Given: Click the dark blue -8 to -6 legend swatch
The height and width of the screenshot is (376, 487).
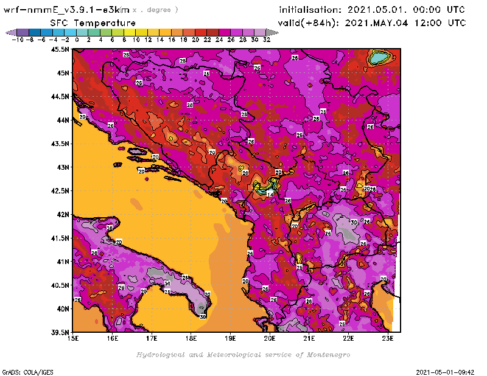Looking at the screenshot, I should [x=35, y=32].
